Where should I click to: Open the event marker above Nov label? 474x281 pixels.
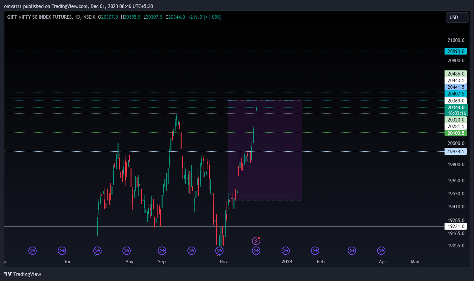219,251
